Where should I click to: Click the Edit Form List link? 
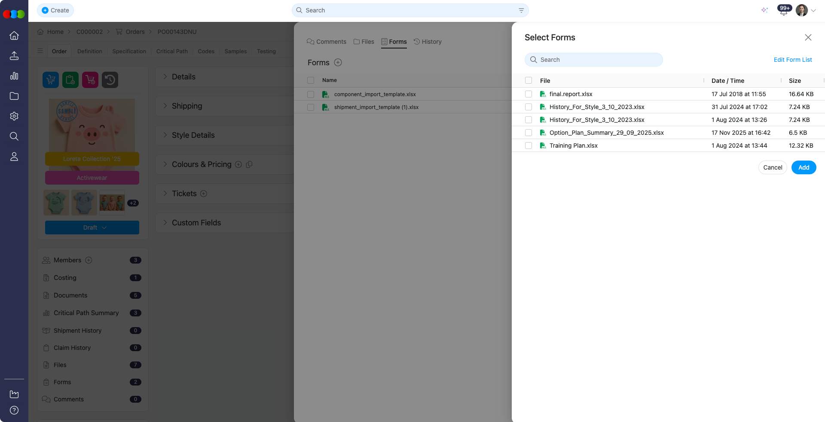792,60
